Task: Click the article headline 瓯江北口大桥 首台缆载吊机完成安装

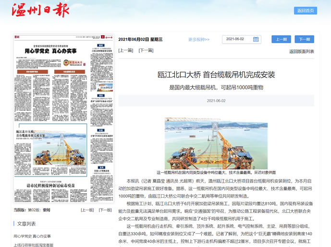Action: pos(216,74)
